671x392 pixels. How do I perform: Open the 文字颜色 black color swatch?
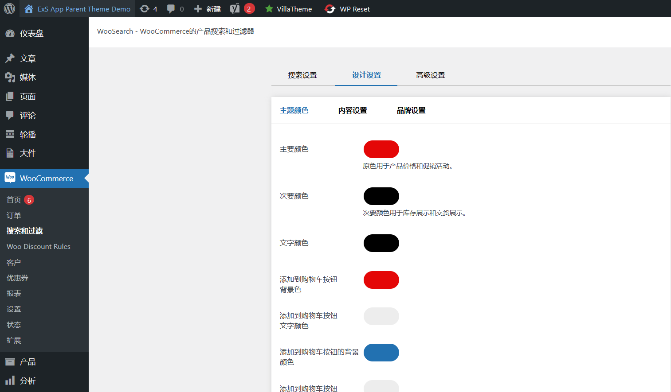381,243
